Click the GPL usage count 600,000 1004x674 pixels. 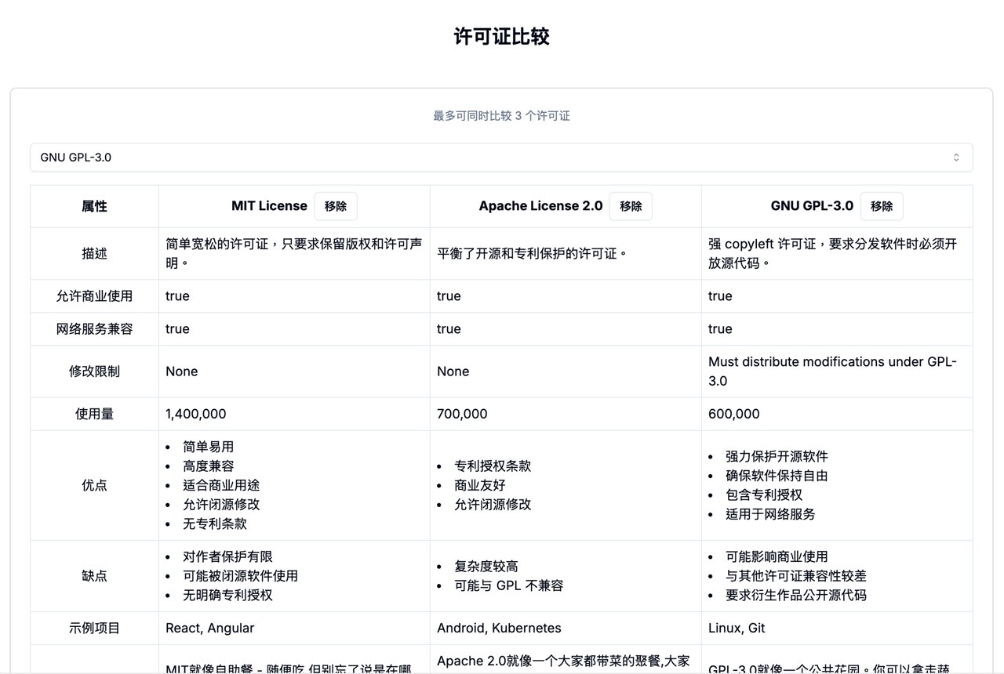[733, 414]
